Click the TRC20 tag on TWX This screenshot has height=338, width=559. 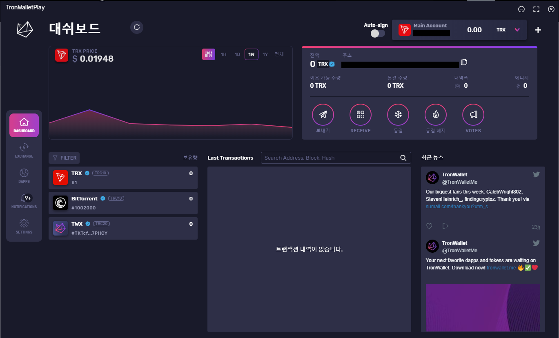(101, 224)
